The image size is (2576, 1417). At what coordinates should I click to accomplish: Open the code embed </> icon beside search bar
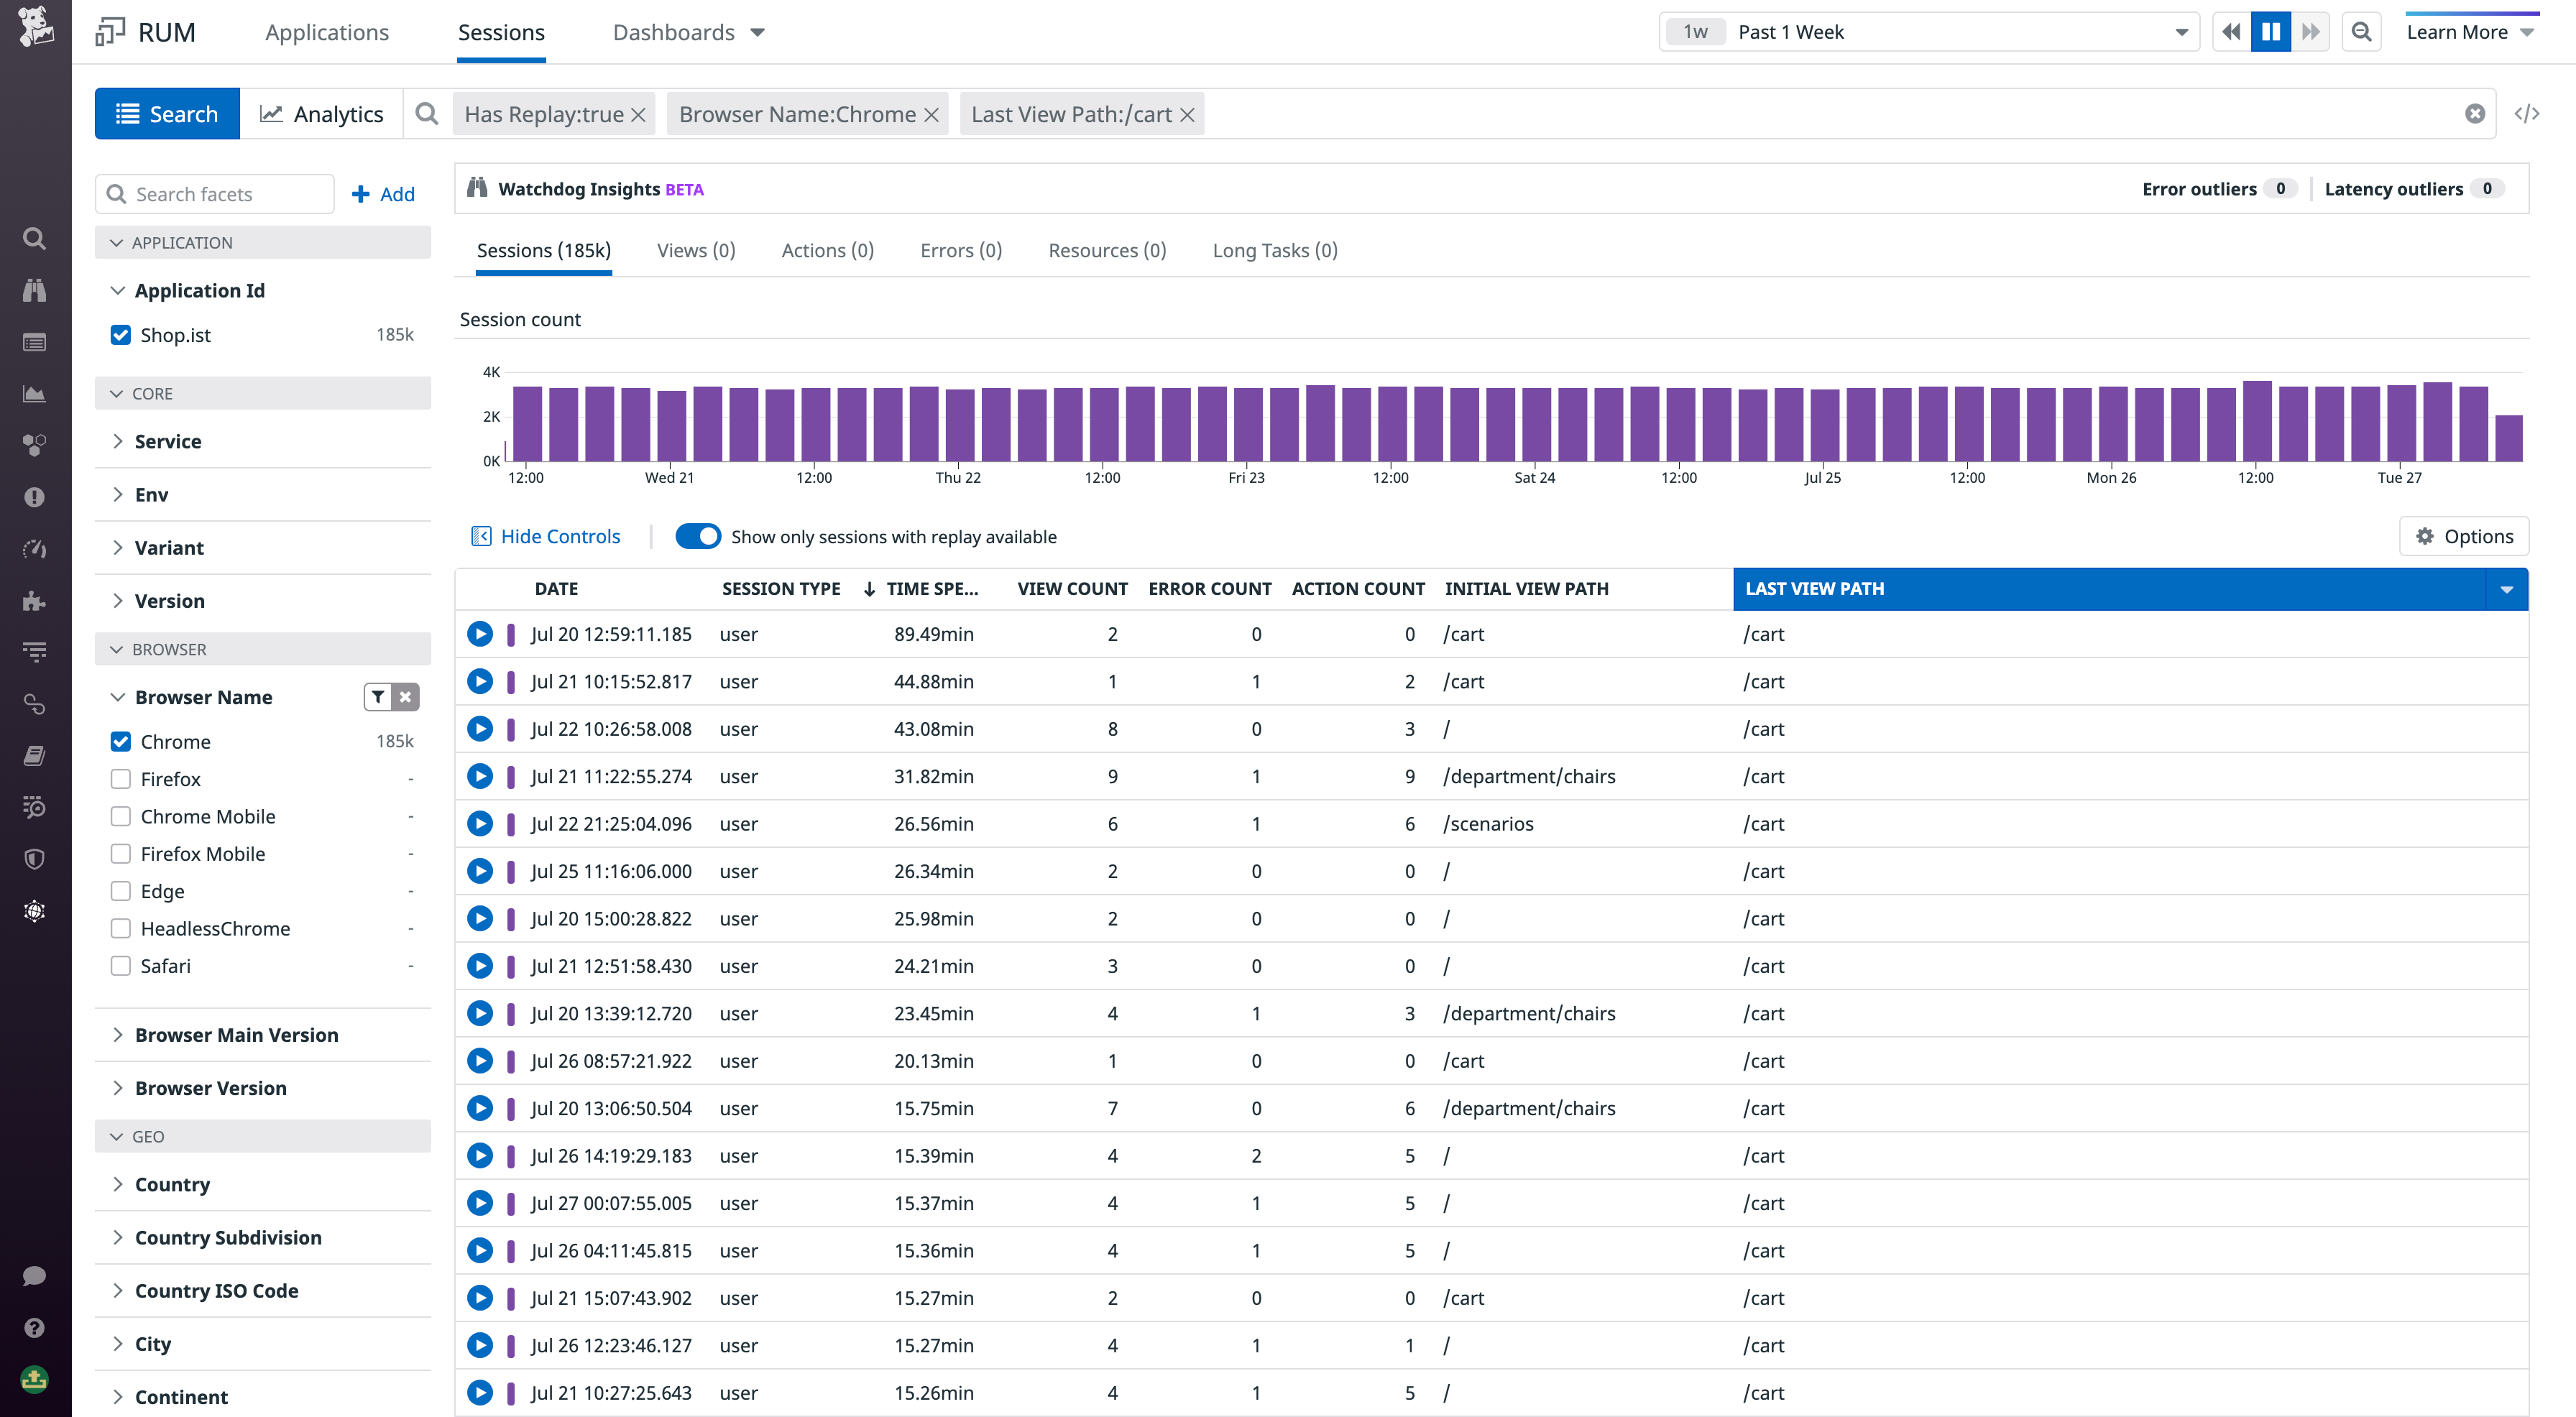click(2528, 113)
